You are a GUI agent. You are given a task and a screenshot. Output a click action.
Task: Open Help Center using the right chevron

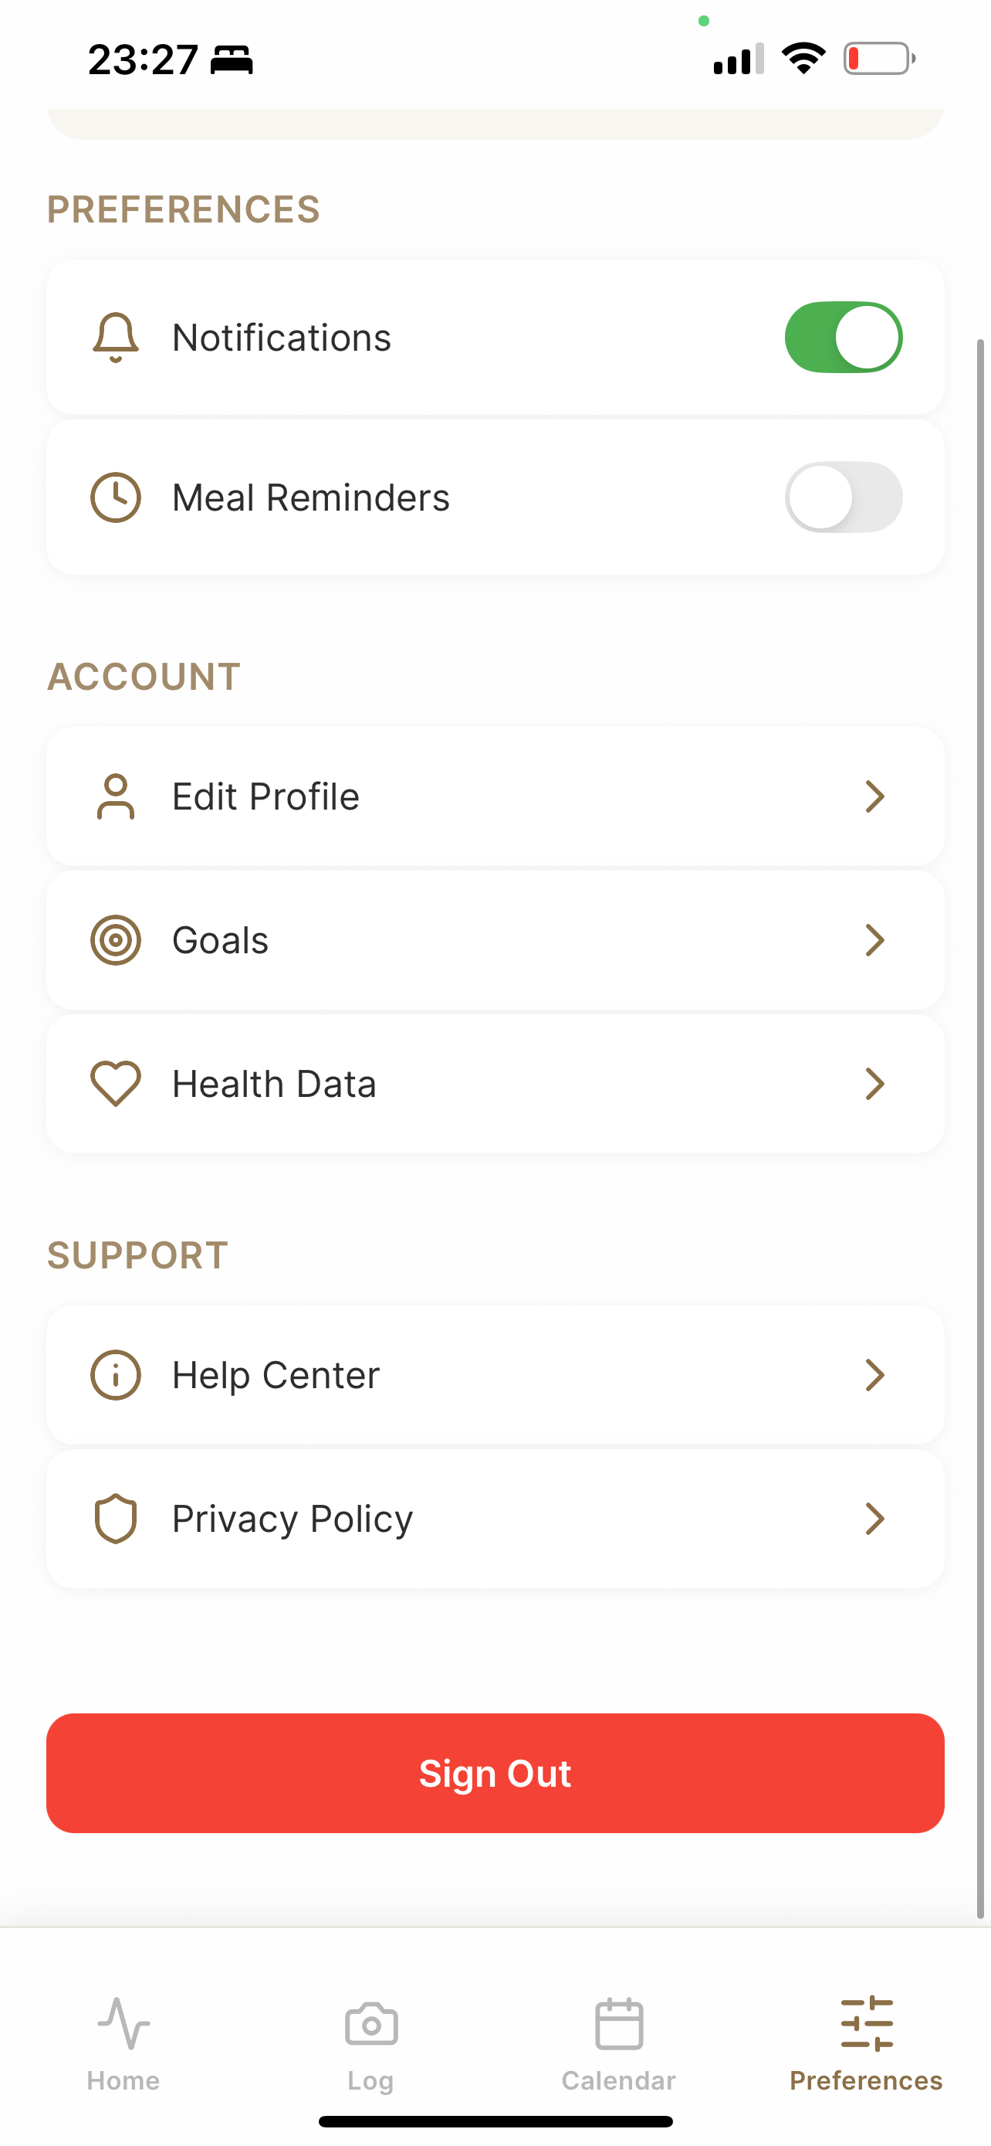tap(874, 1374)
